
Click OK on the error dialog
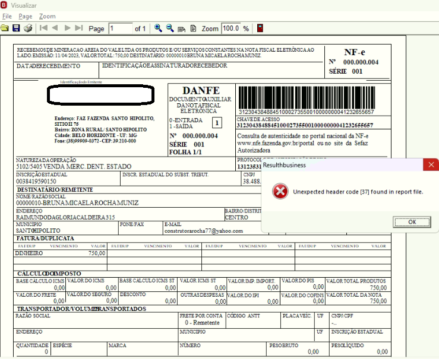point(412,222)
